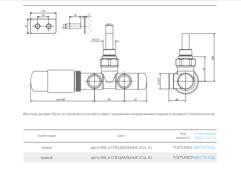241x172 pixels.
Task: Click the Φ12 pipe diameter label
Action: pos(109,25)
